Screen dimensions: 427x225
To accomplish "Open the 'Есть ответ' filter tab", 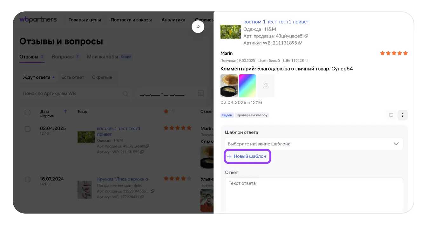I will [73, 77].
